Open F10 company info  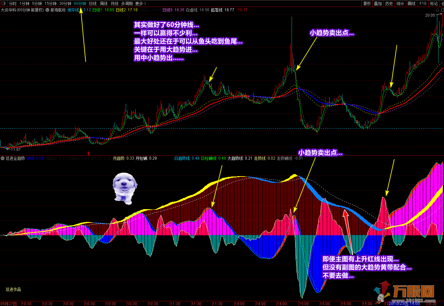(423, 4)
